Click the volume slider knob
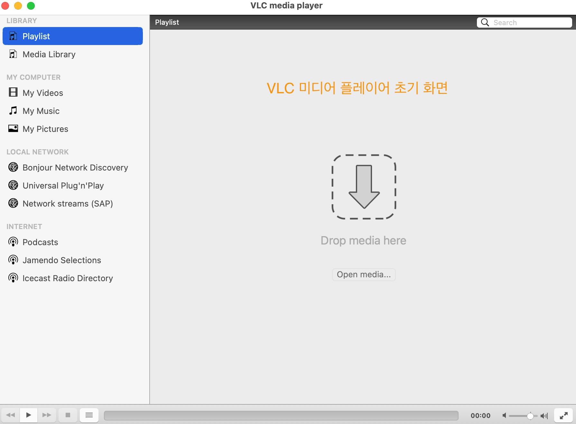 coord(530,416)
